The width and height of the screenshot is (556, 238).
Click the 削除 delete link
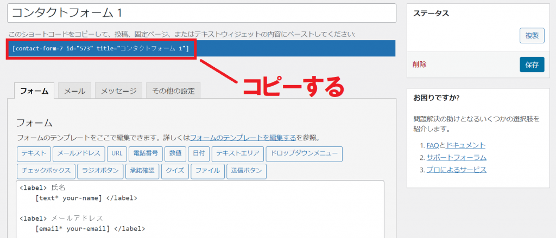coord(420,65)
